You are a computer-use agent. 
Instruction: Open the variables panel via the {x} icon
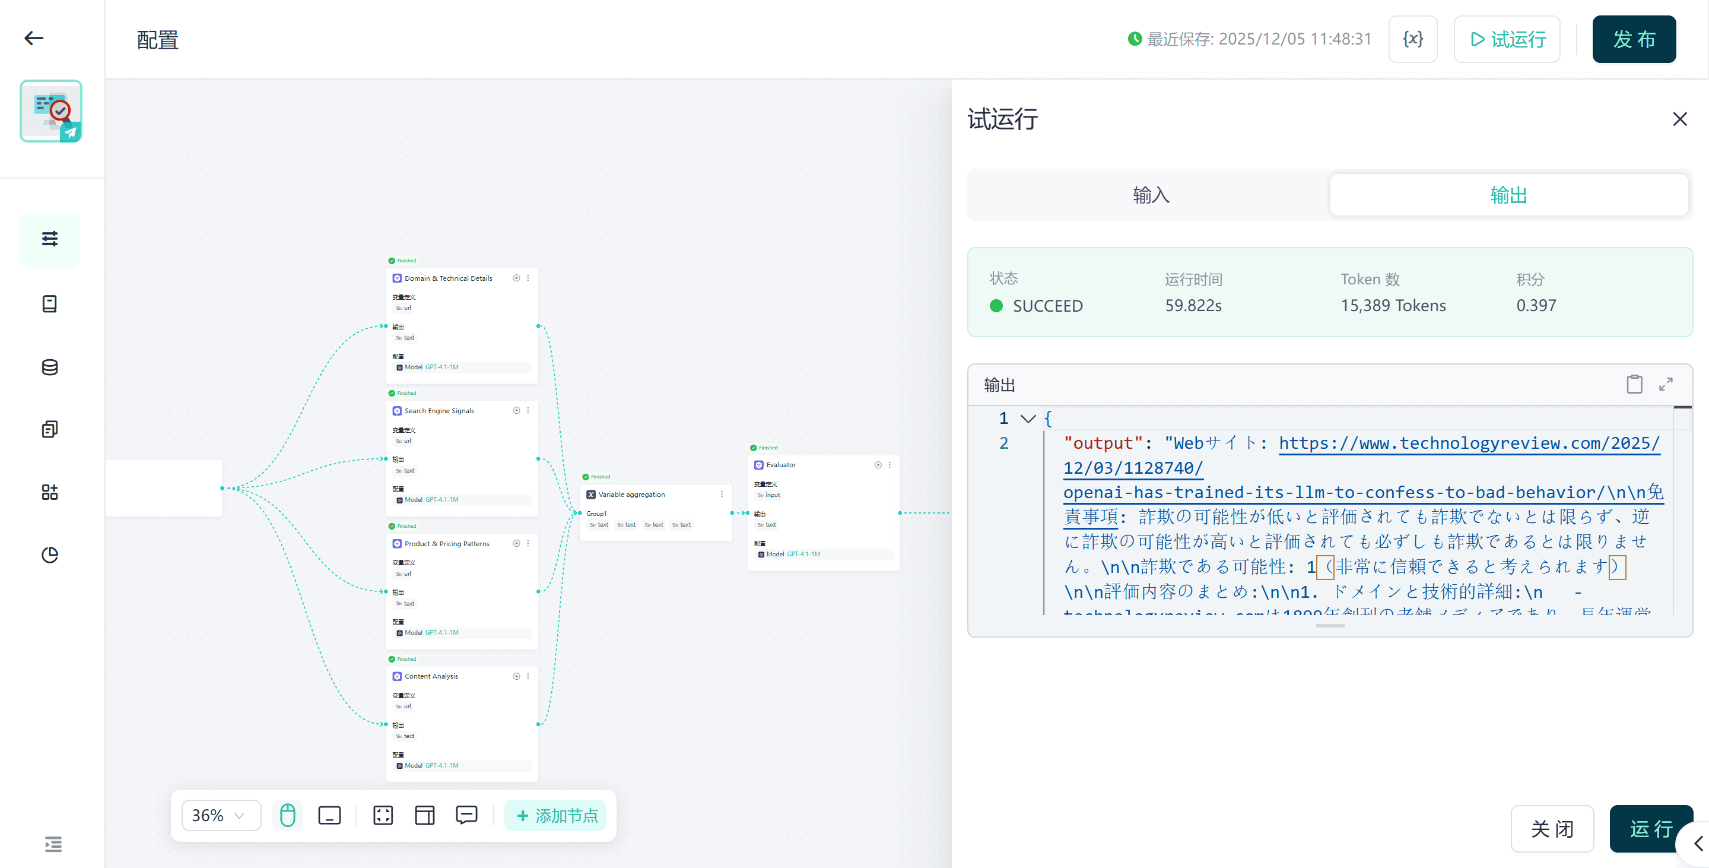pyautogui.click(x=1412, y=39)
